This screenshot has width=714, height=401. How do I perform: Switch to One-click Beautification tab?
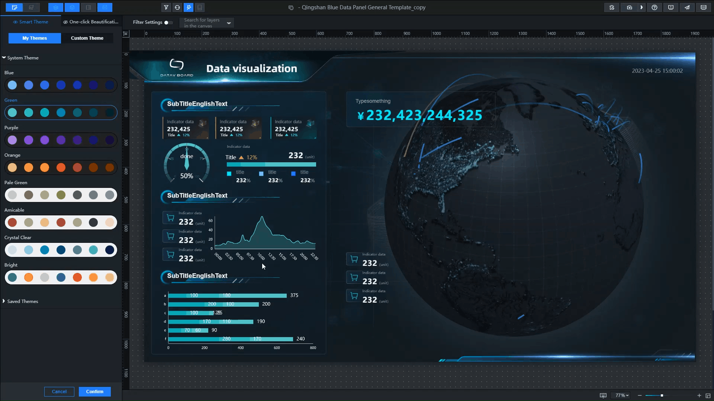click(x=91, y=22)
